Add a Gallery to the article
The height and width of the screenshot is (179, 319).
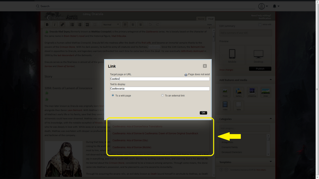coord(238,92)
